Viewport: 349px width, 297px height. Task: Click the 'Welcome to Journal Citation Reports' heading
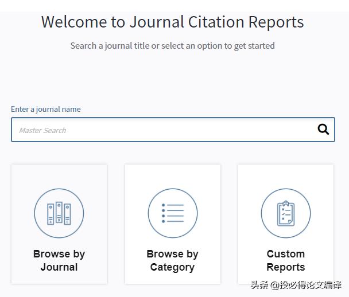tap(173, 22)
